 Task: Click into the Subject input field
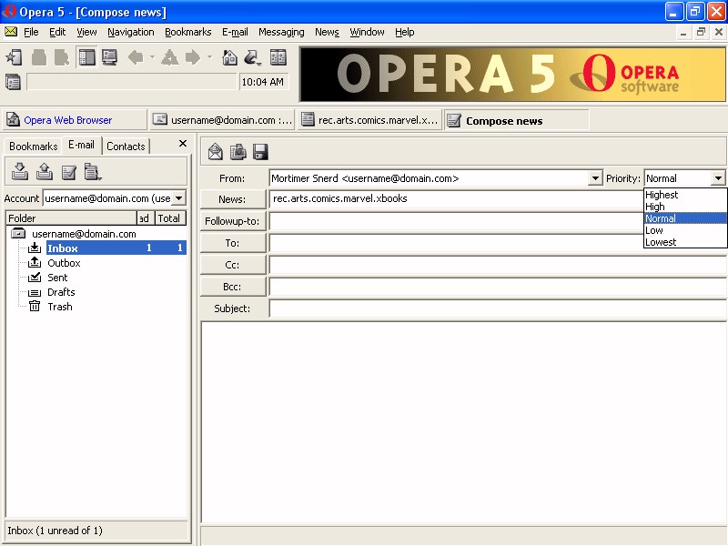[498, 308]
